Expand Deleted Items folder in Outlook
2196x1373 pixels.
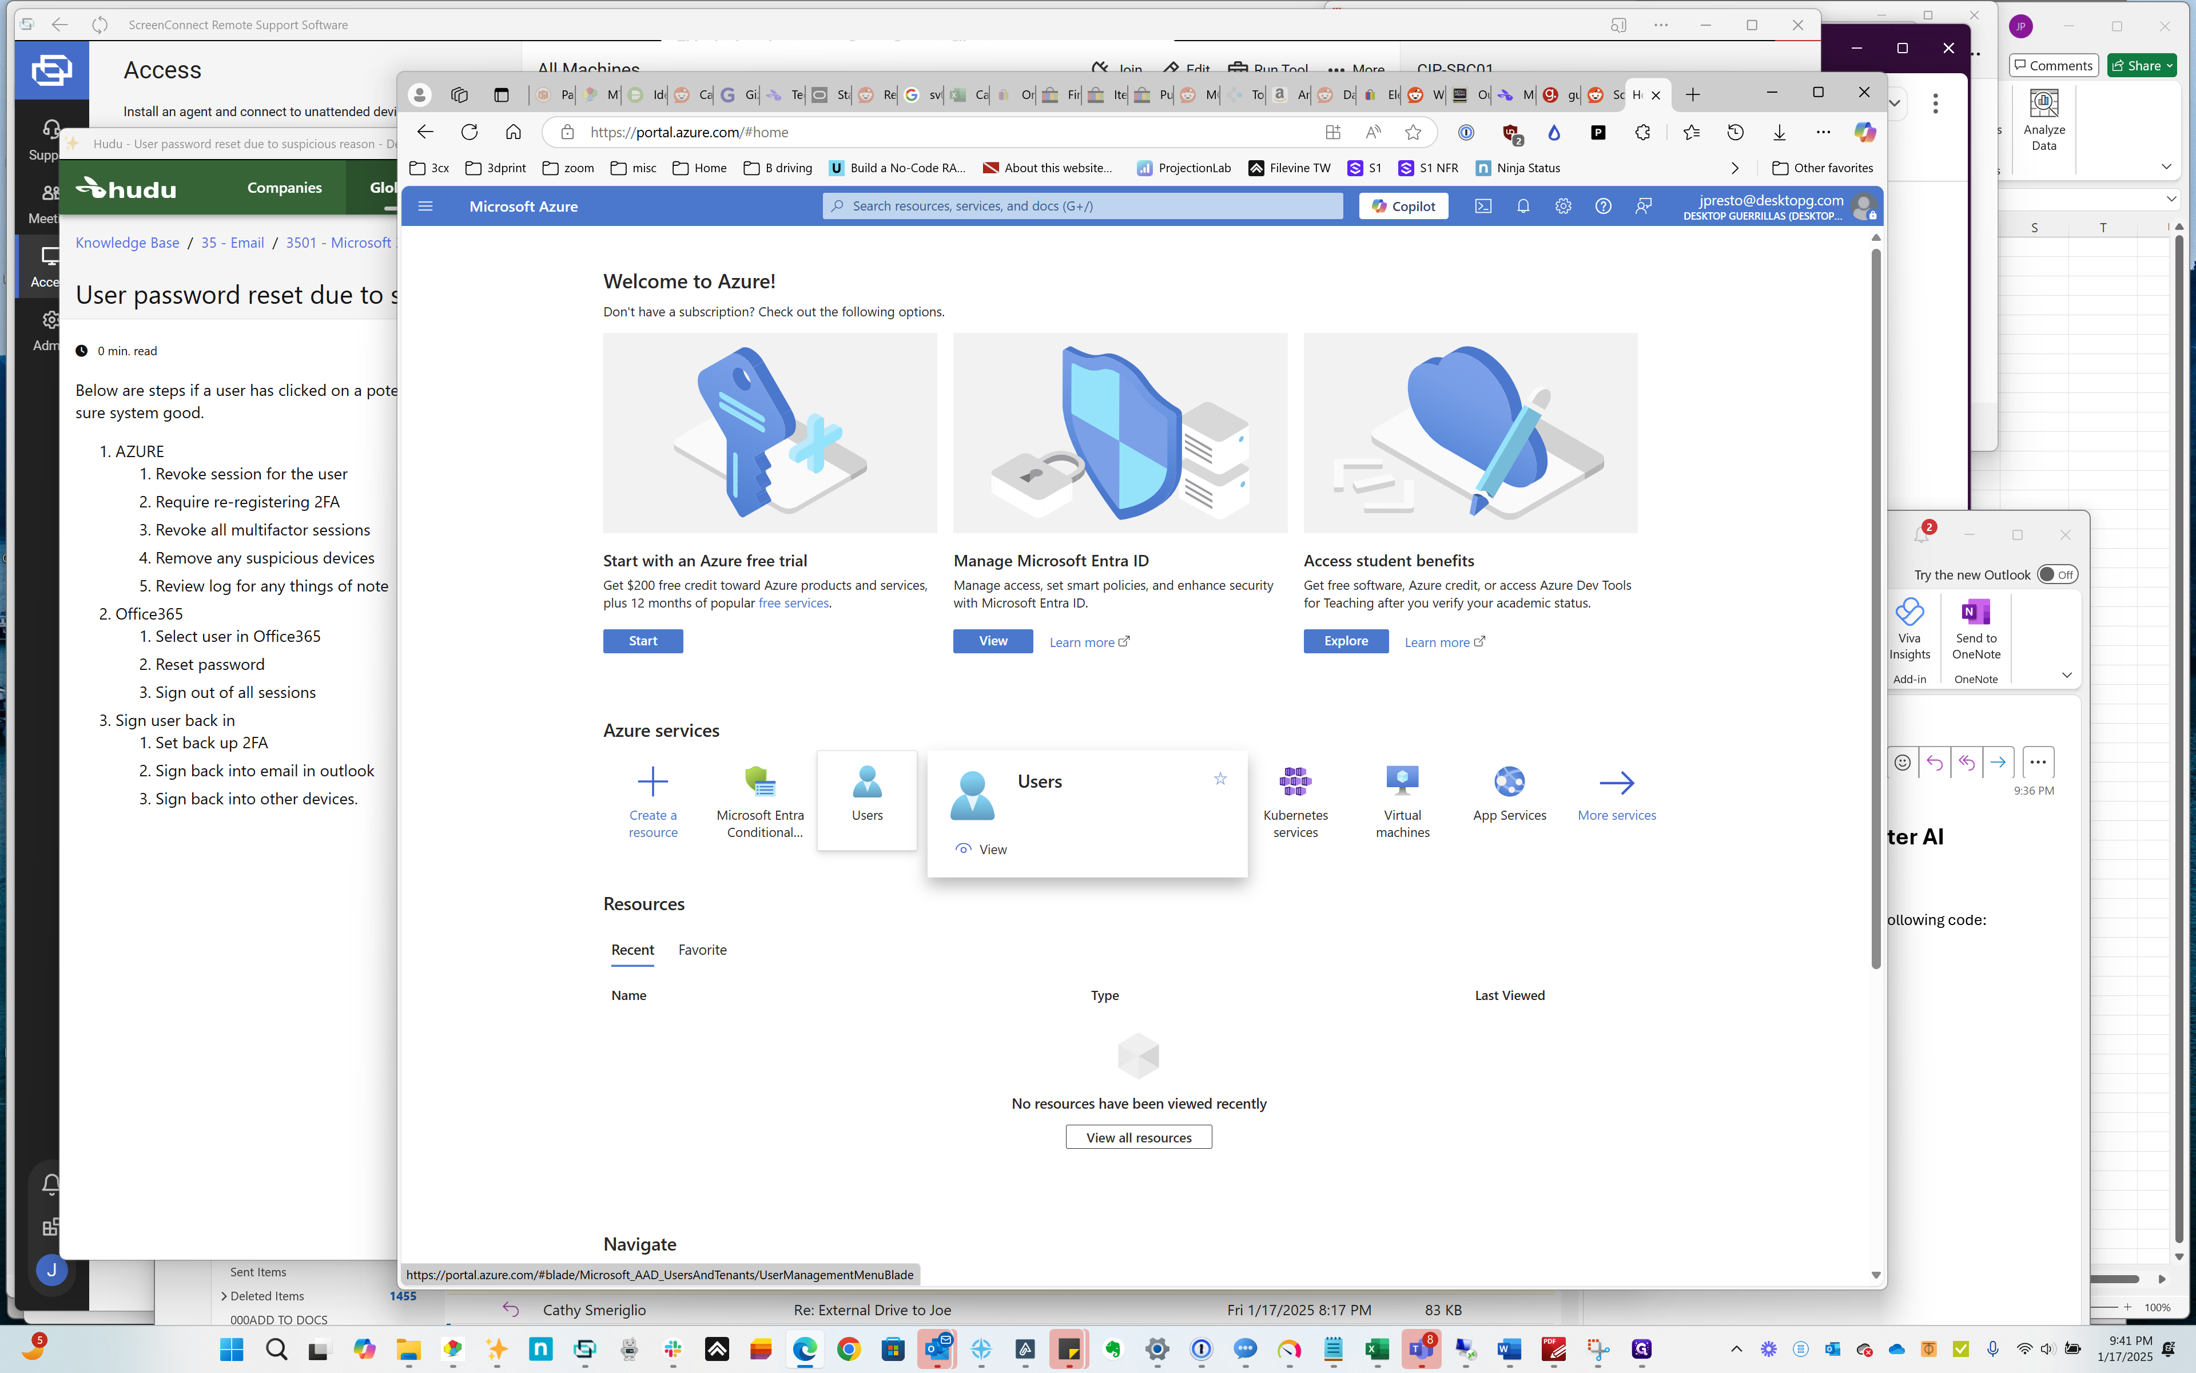tap(224, 1296)
